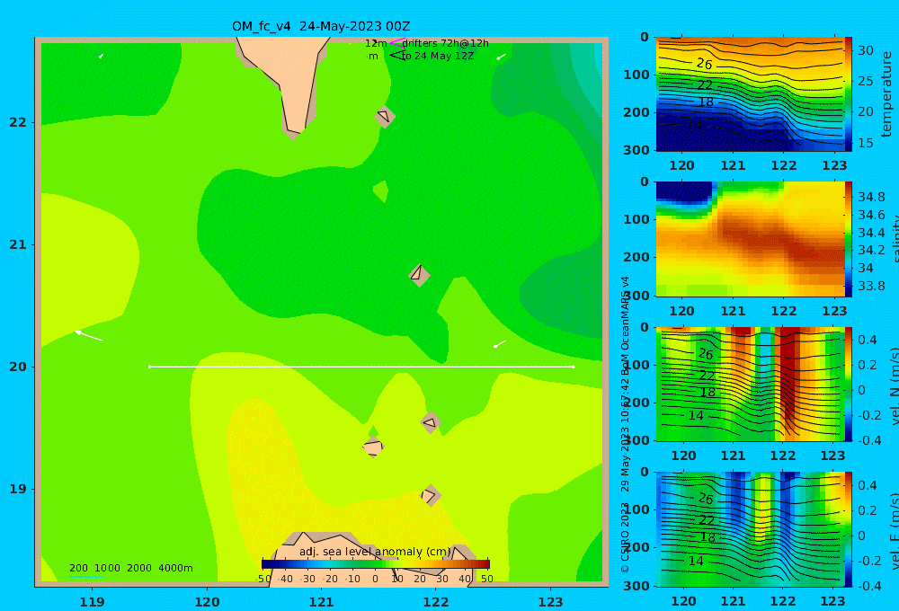
Task: Click the CSIRO BoM OceanMAPS copyright text
Action: 625,424
